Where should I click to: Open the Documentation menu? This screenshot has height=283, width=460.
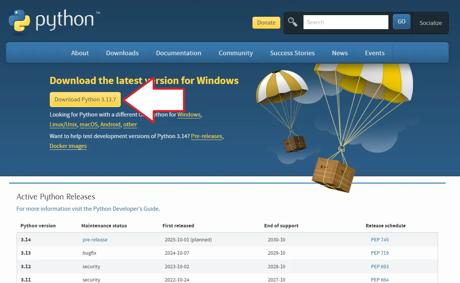(178, 53)
